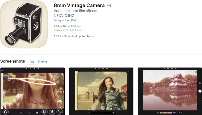The image size is (202, 115).
Task: Click the circular reload arrow icon
Action: pos(5,111)
